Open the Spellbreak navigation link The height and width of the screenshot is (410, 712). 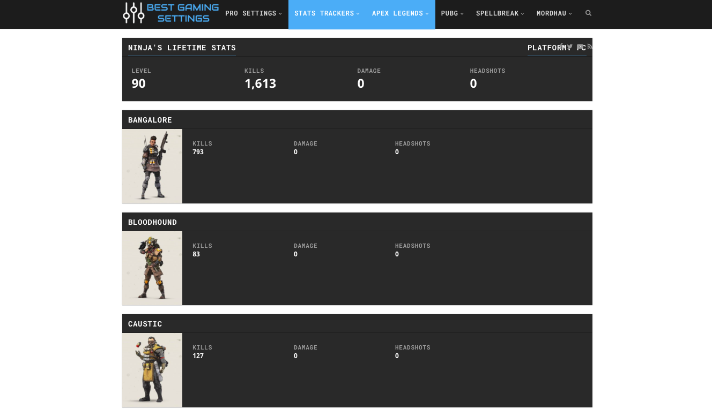497,13
